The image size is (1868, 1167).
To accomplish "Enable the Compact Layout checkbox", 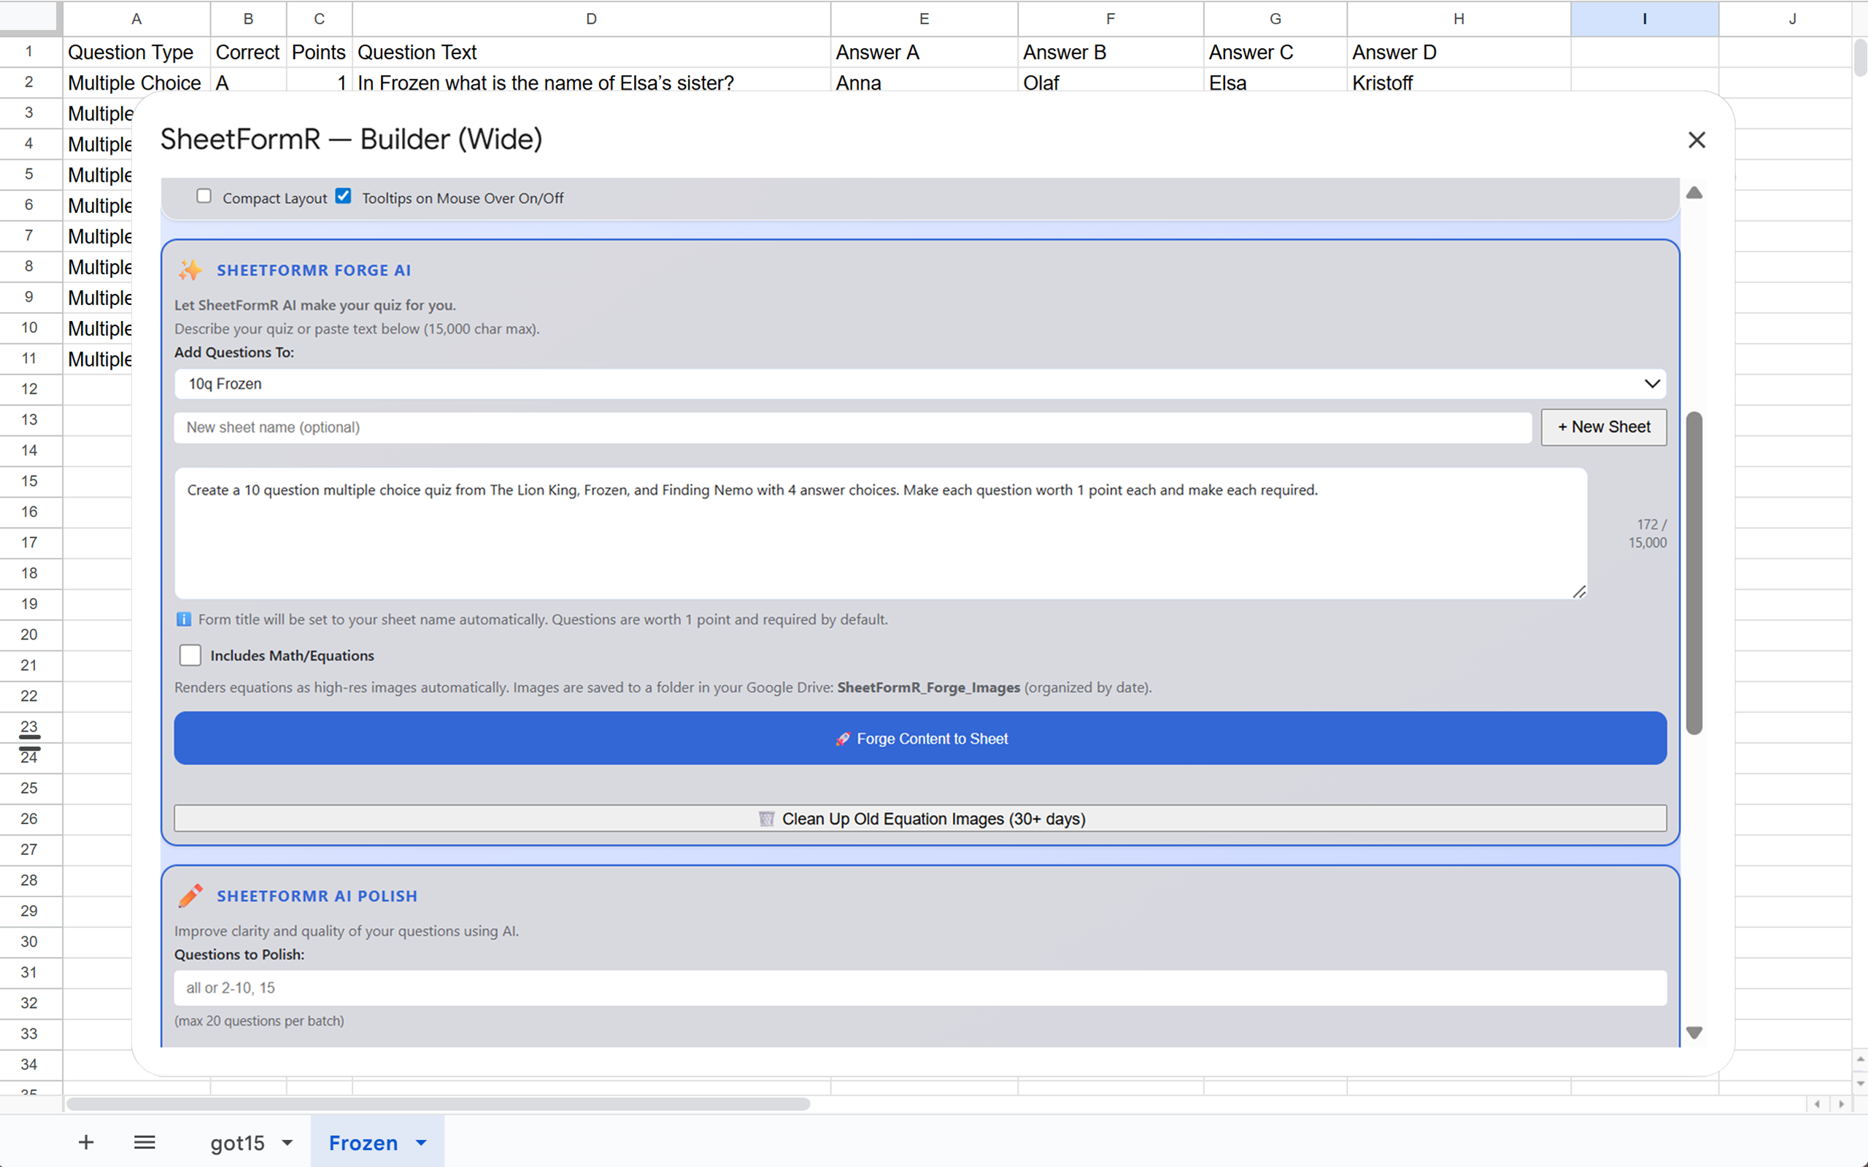I will point(204,196).
